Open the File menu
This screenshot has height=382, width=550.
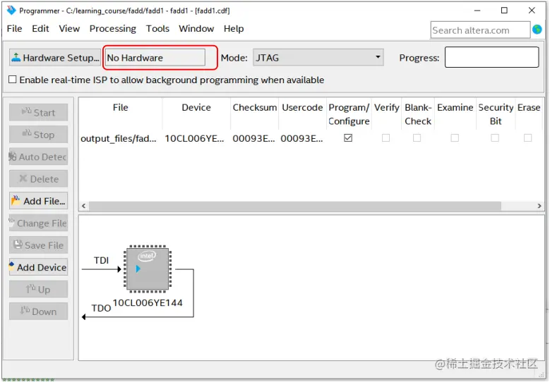(14, 29)
